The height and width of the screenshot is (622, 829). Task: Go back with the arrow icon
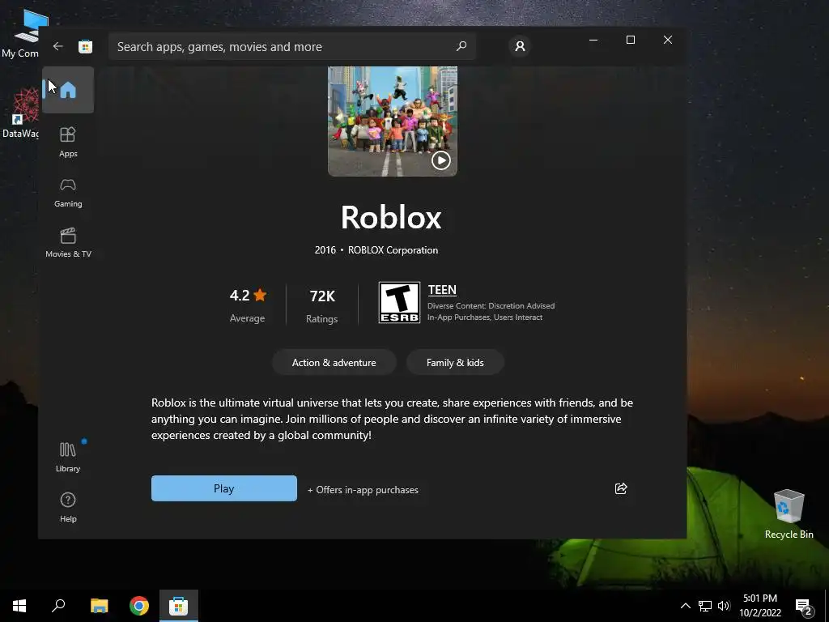point(58,46)
